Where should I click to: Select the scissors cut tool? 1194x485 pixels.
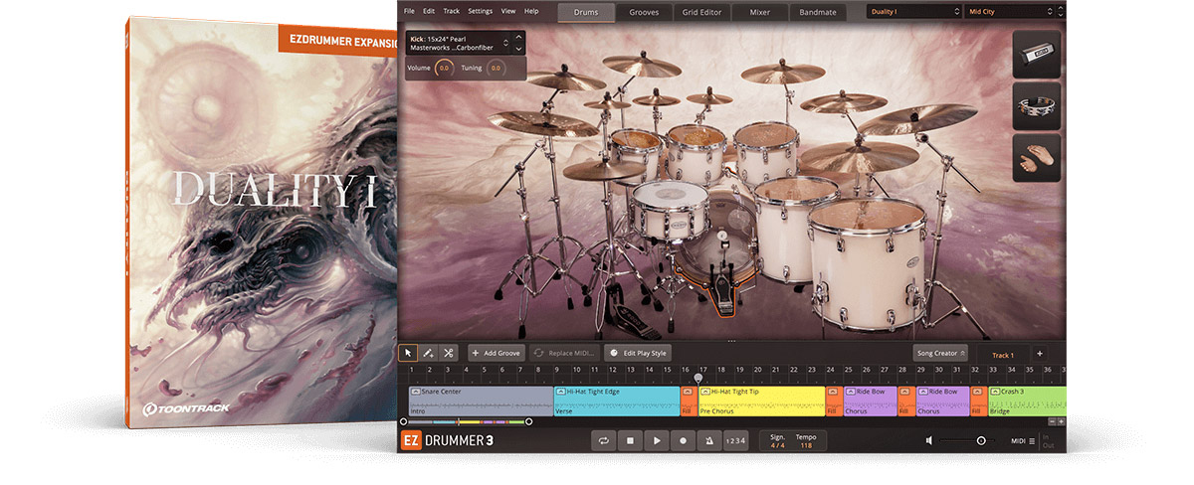tap(449, 353)
